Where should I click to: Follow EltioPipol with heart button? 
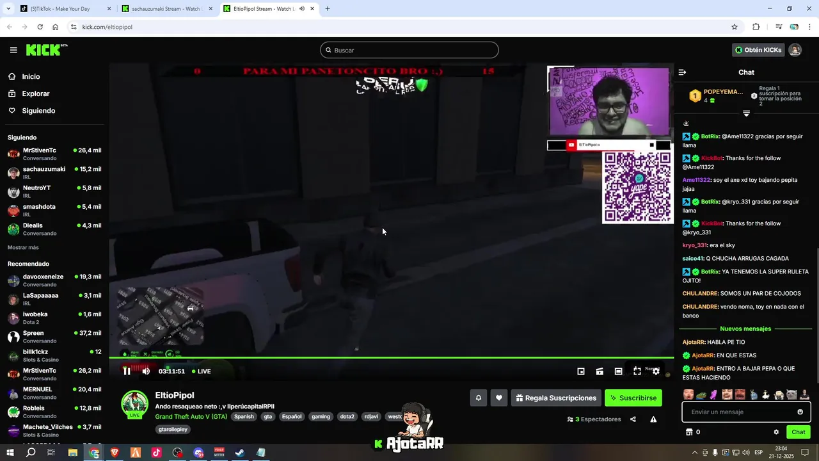coord(499,398)
